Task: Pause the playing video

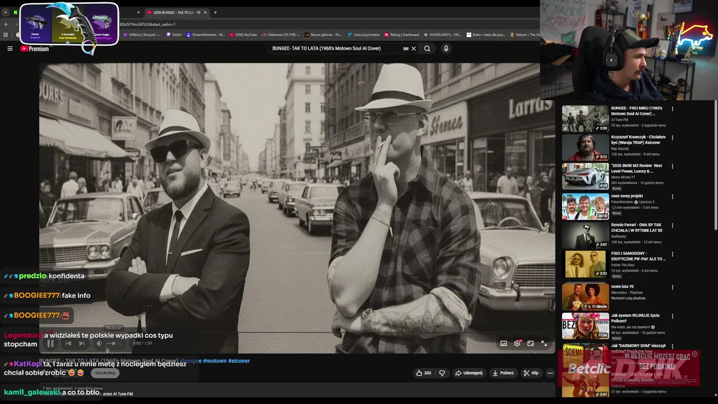Action: [50, 343]
